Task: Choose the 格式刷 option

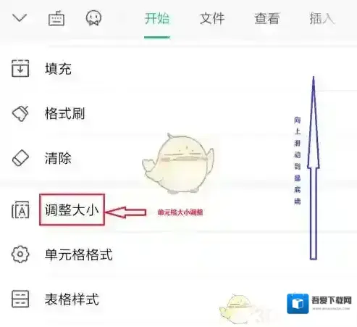Action: 64,113
